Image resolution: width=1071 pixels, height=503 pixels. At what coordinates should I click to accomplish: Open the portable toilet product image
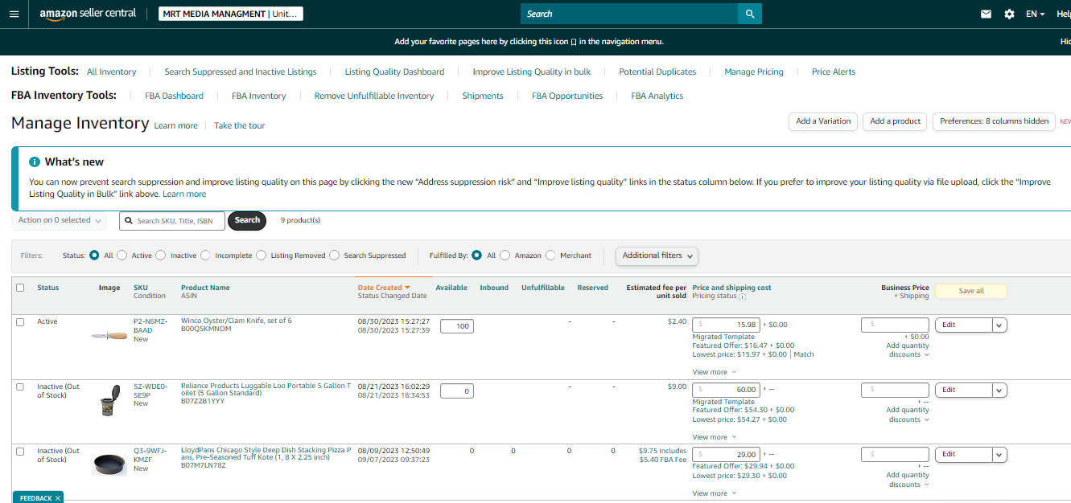click(x=109, y=400)
